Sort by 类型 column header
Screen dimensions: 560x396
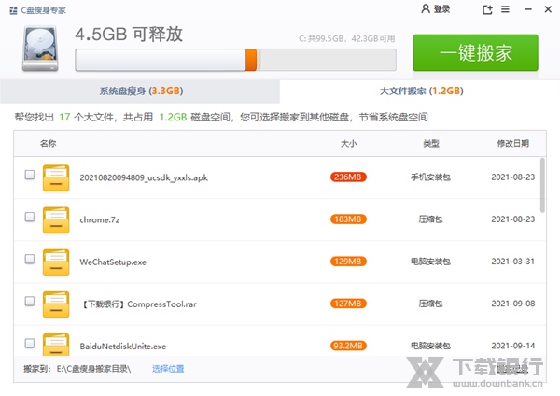pyautogui.click(x=430, y=144)
